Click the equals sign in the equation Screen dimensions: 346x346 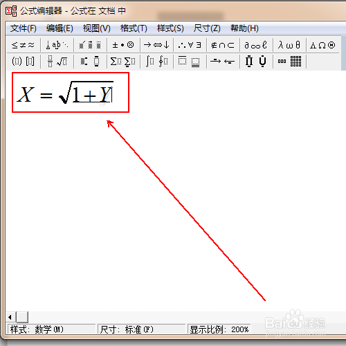pos(46,95)
